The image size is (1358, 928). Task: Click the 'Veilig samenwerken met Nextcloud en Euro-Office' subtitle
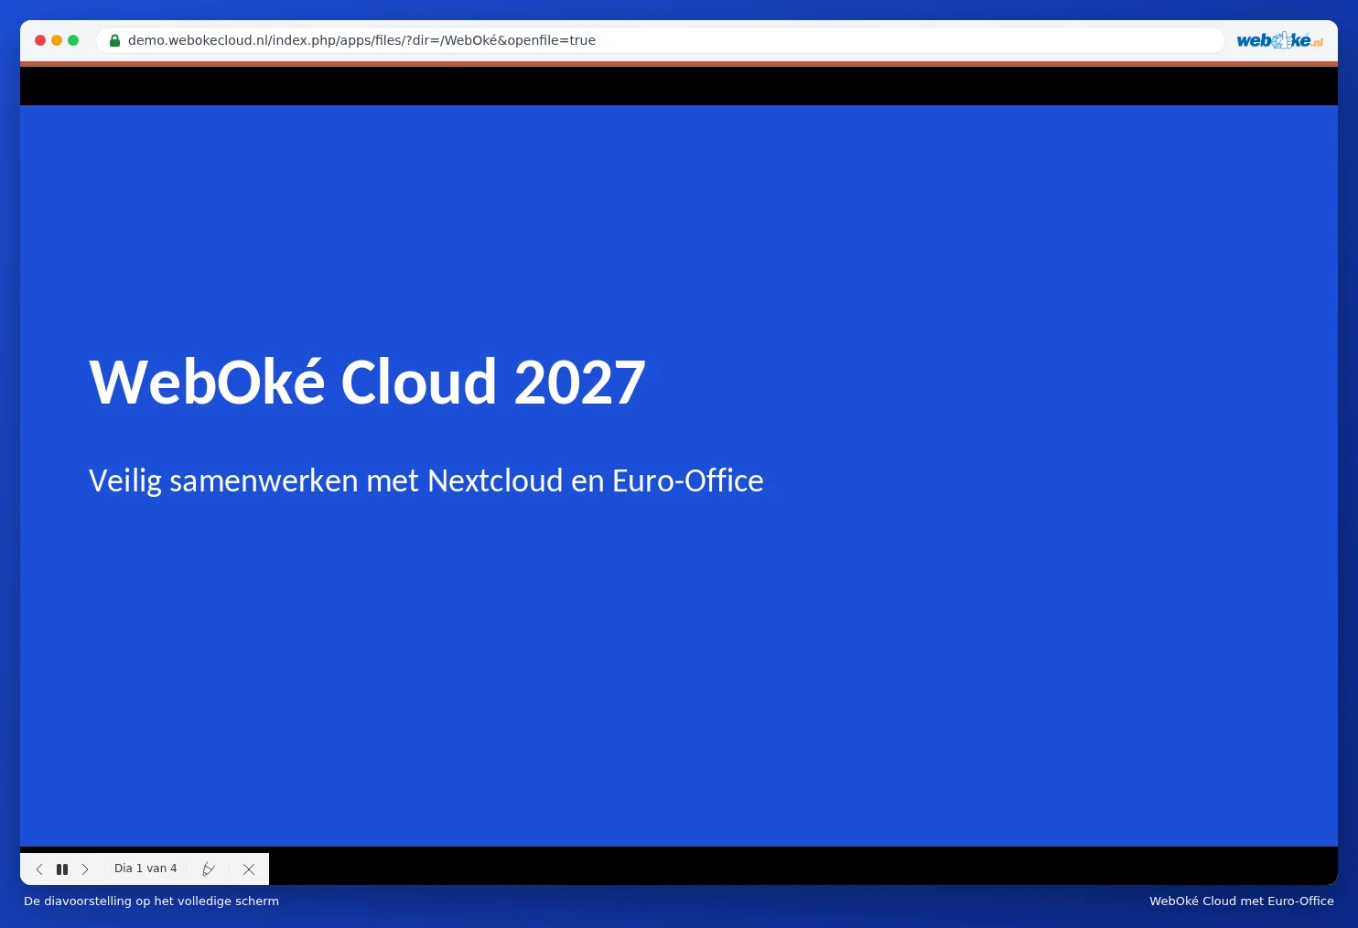pos(426,480)
